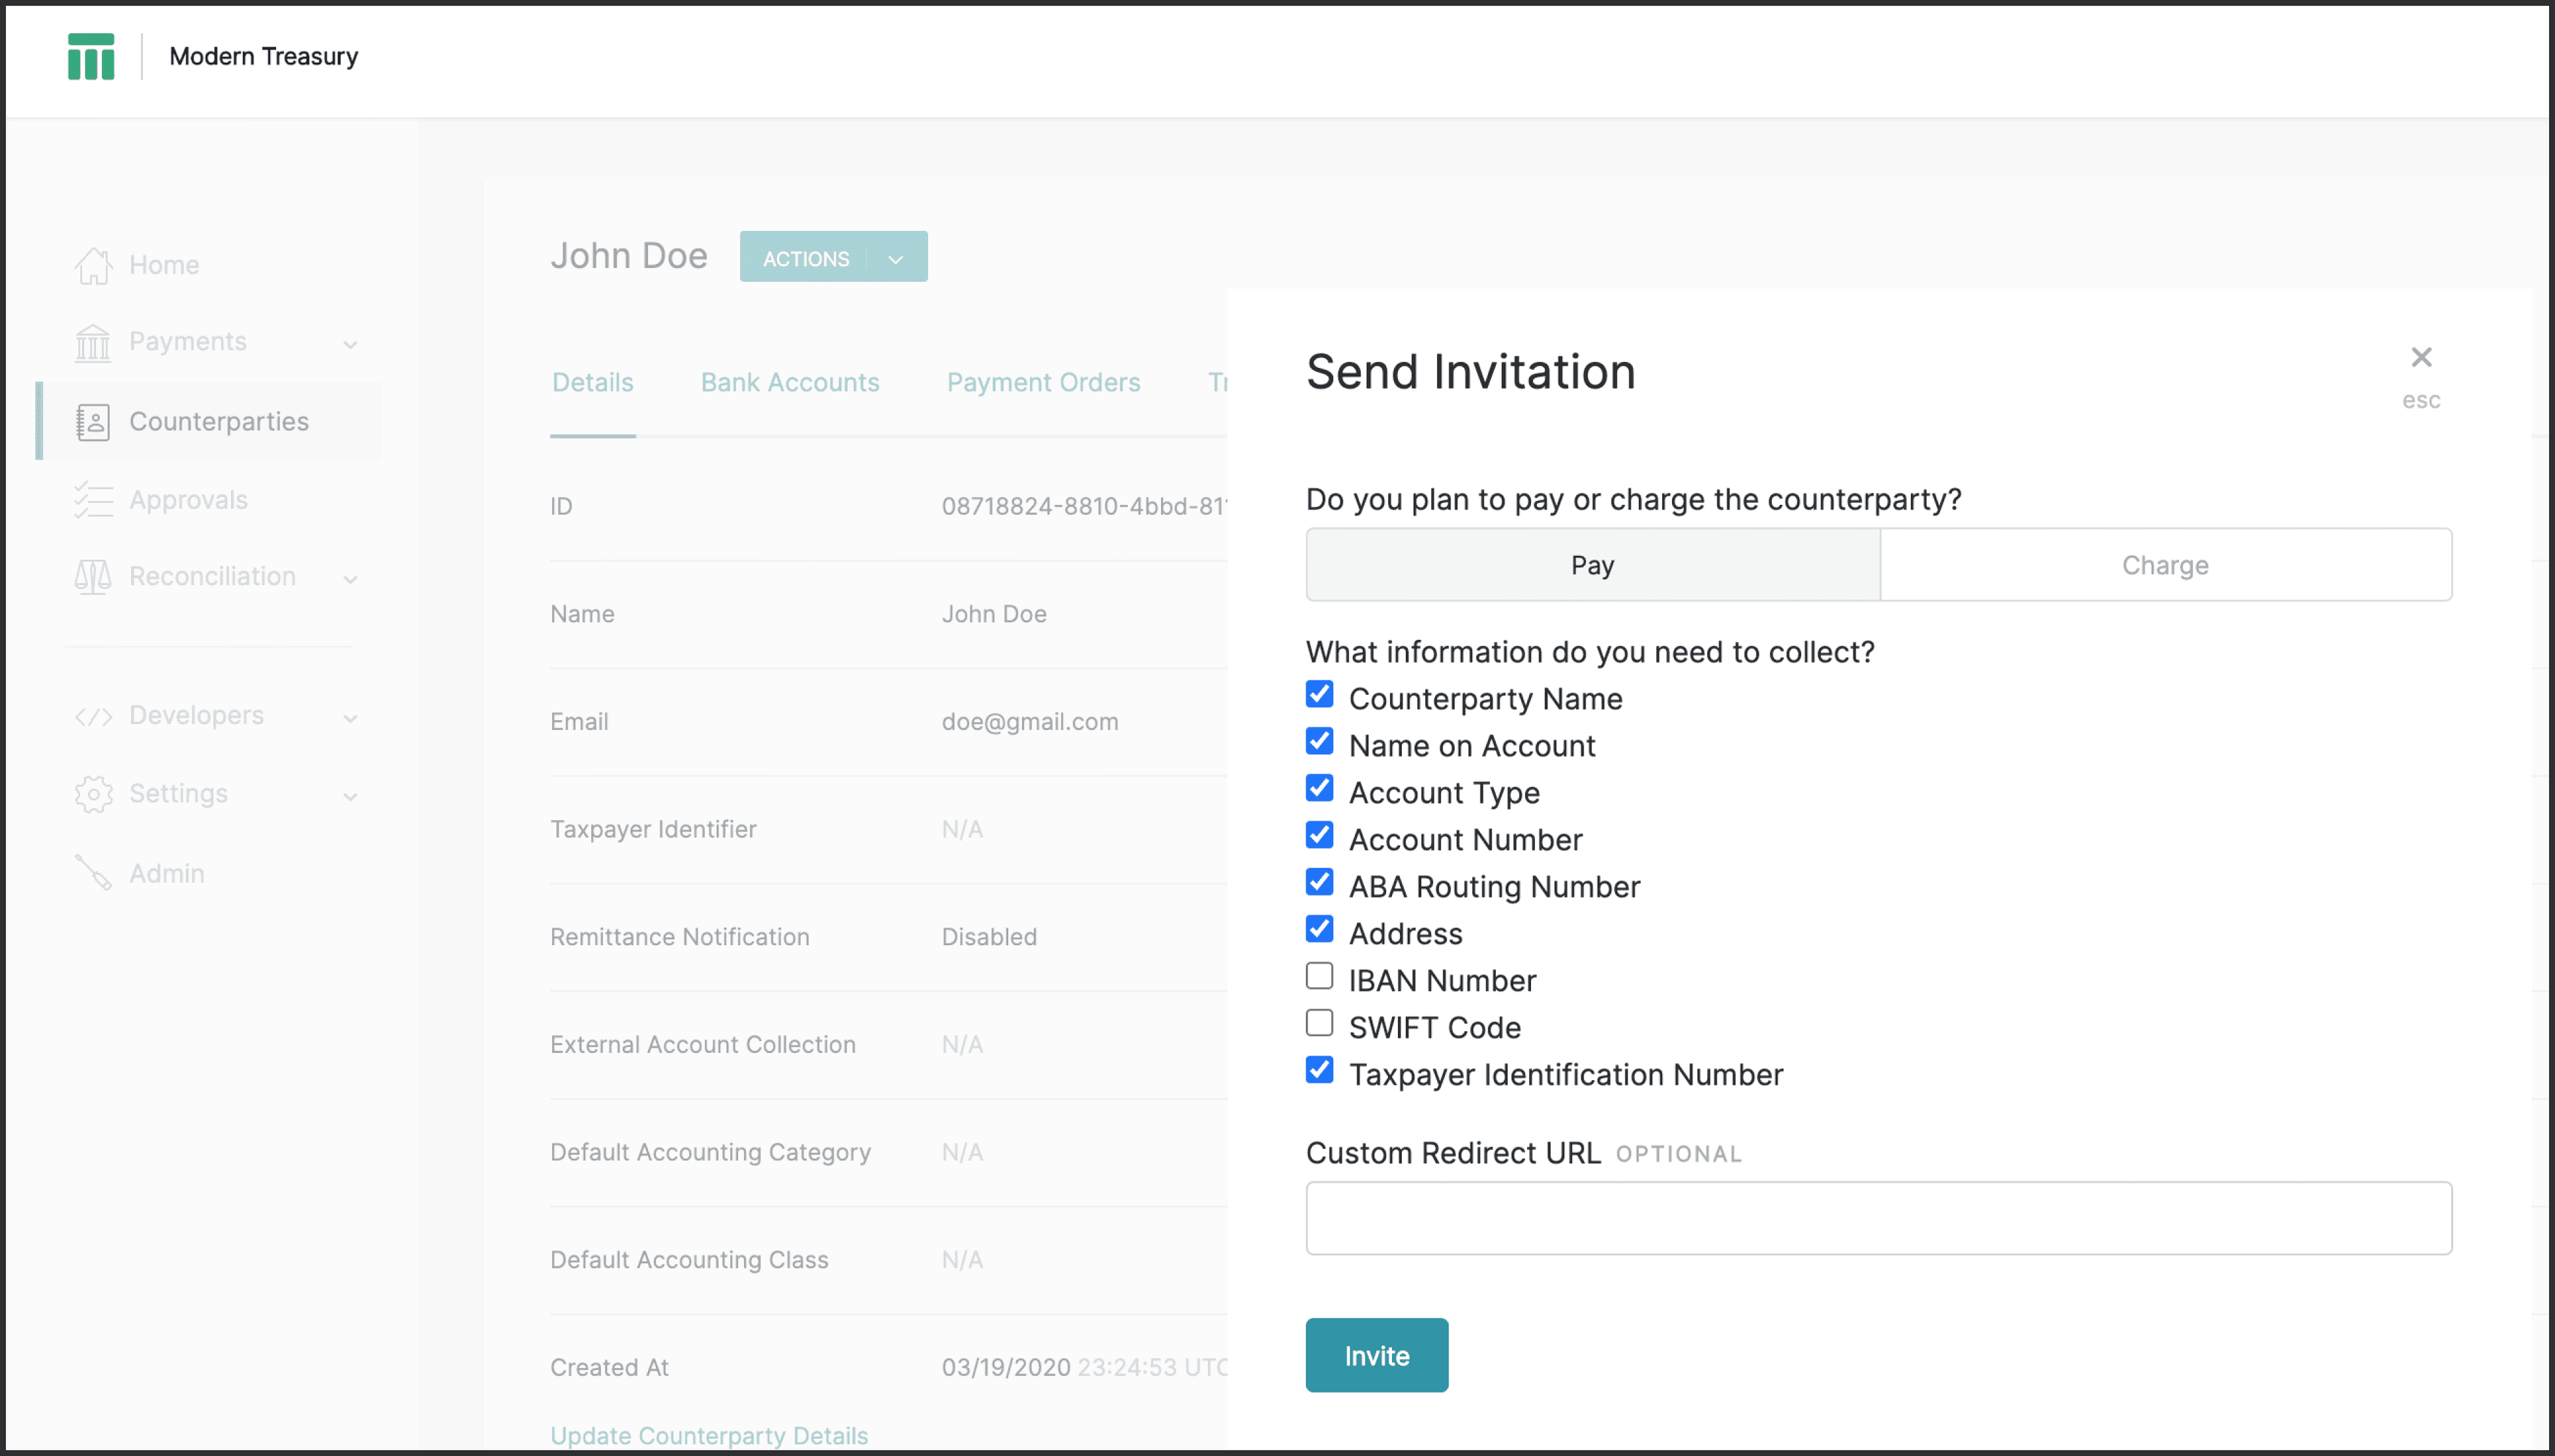Check the SWIFT Code checkbox
The image size is (2555, 1456).
click(1319, 1023)
